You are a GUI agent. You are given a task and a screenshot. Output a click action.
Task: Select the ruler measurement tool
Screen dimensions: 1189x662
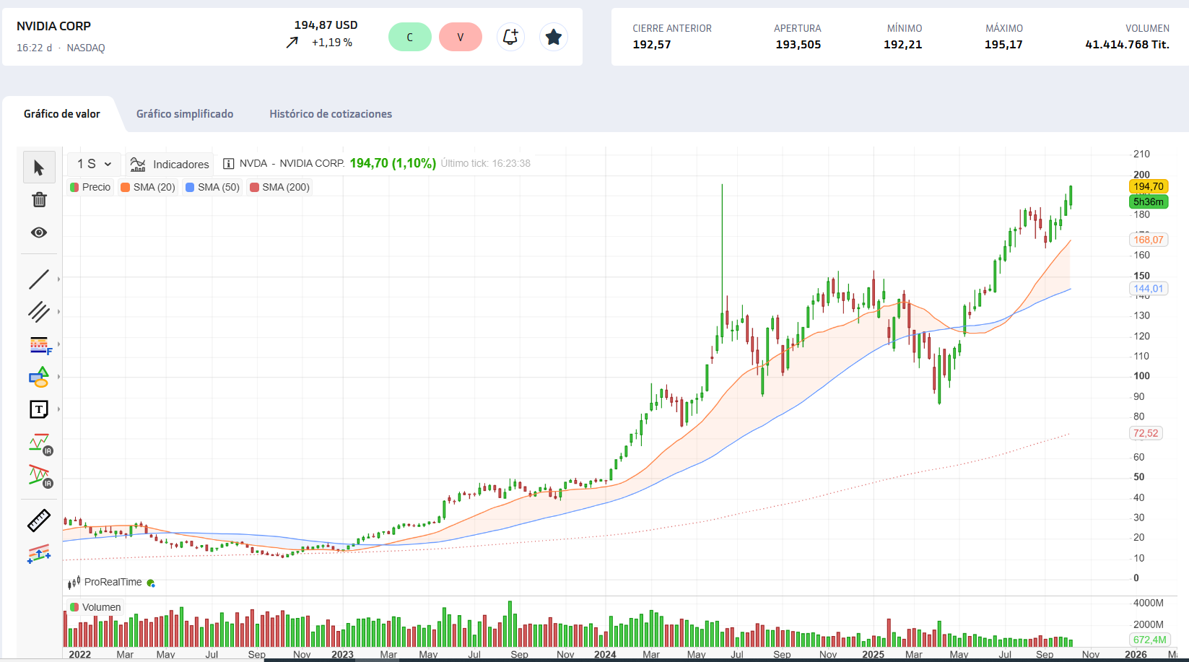tap(39, 521)
